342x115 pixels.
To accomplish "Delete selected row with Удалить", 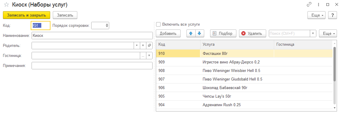I will coord(252,33).
